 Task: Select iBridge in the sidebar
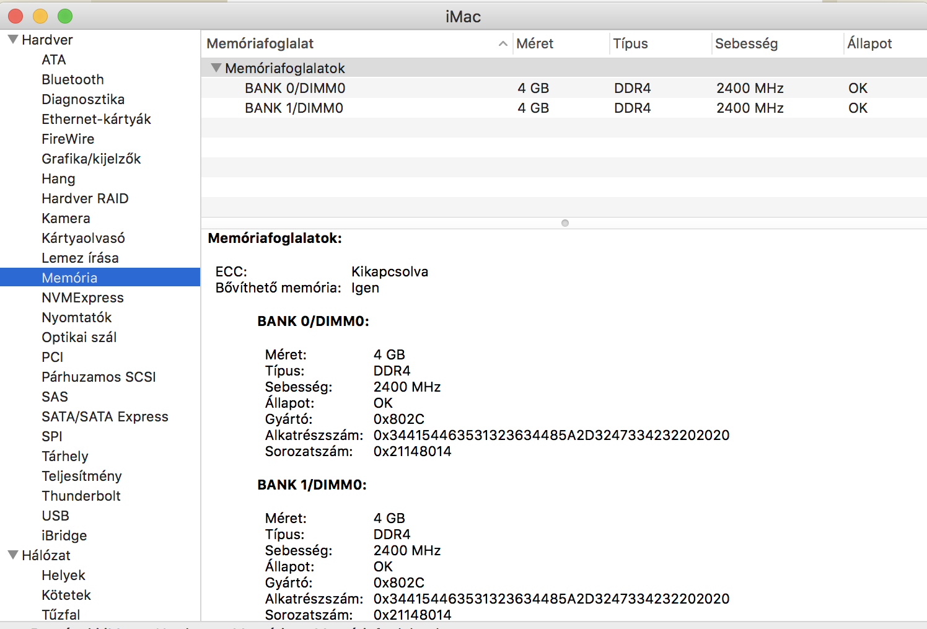click(x=64, y=535)
